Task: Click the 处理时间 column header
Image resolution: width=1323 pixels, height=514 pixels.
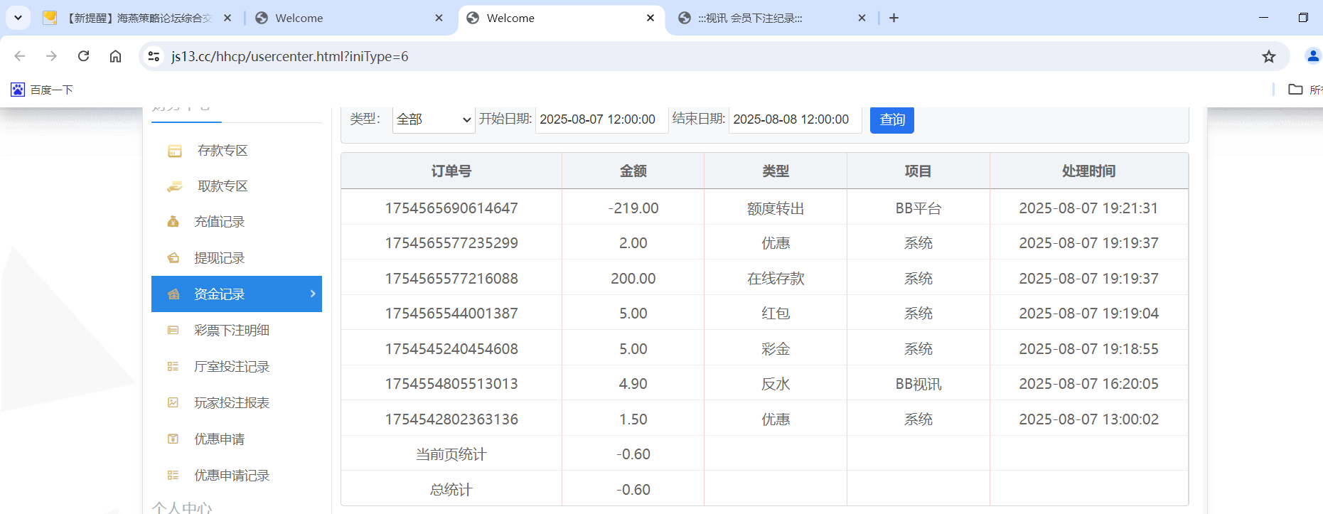Action: pos(1089,171)
